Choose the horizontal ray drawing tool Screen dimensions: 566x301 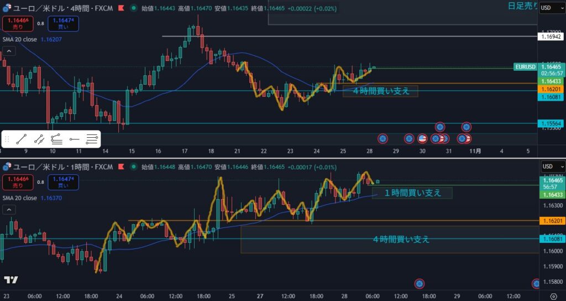tap(74, 139)
